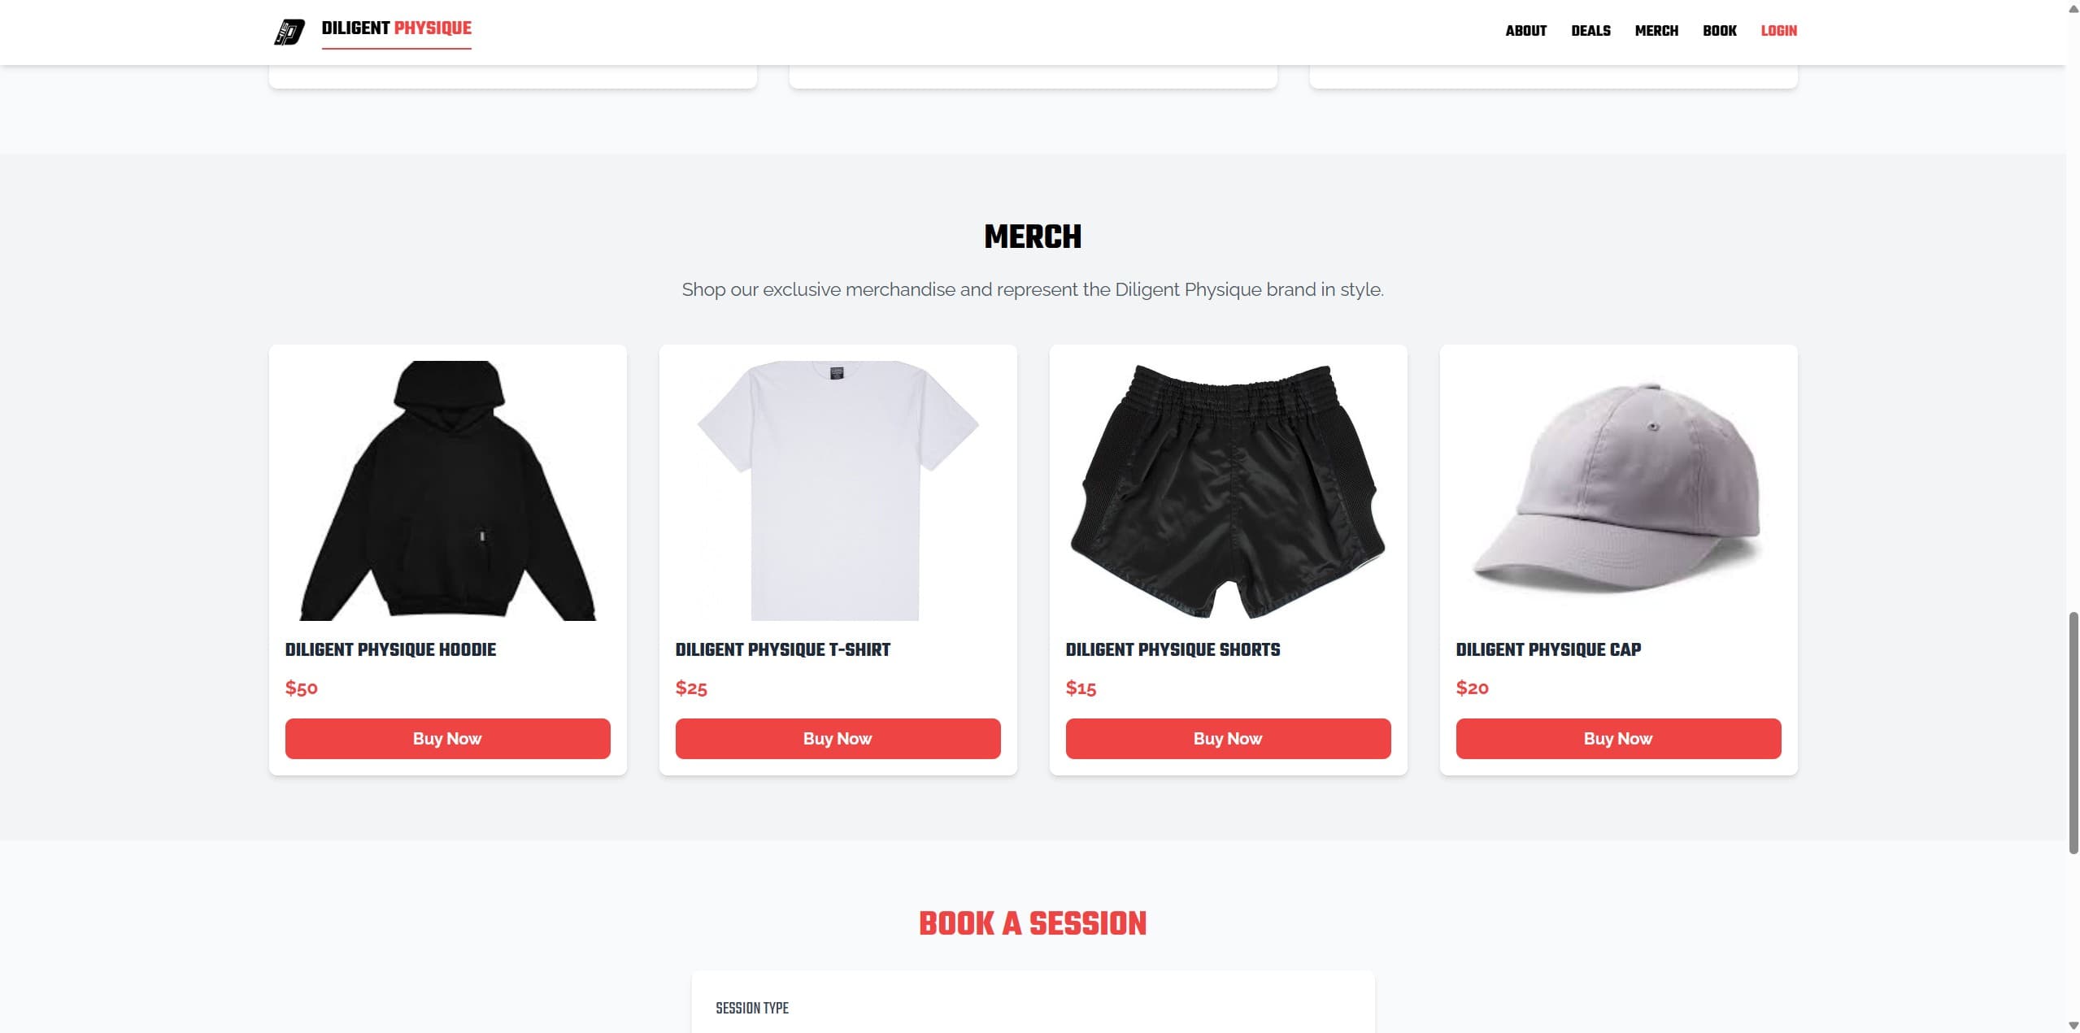Click the scrollbar up arrow

point(2073,8)
